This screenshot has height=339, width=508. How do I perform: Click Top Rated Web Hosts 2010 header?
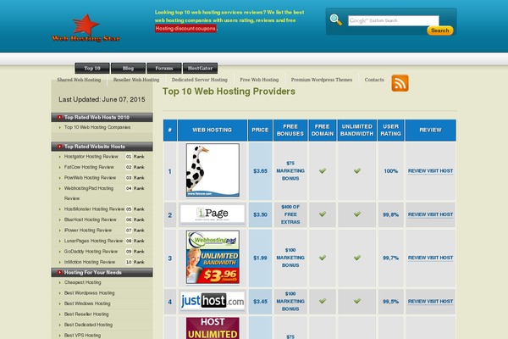tap(102, 117)
